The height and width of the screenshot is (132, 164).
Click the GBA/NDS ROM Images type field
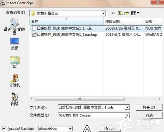click(91, 115)
